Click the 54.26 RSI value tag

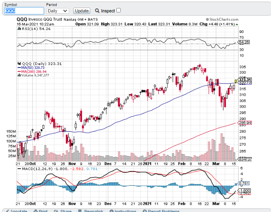click(x=244, y=42)
